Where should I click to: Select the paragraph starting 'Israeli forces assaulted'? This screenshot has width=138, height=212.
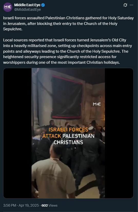[68, 24]
